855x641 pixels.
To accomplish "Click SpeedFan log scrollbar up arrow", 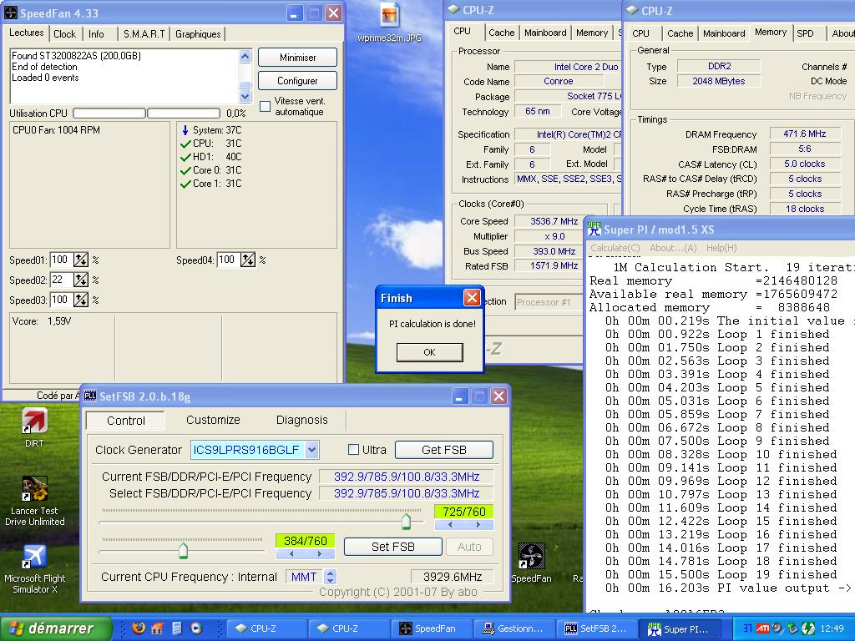I will click(x=245, y=56).
